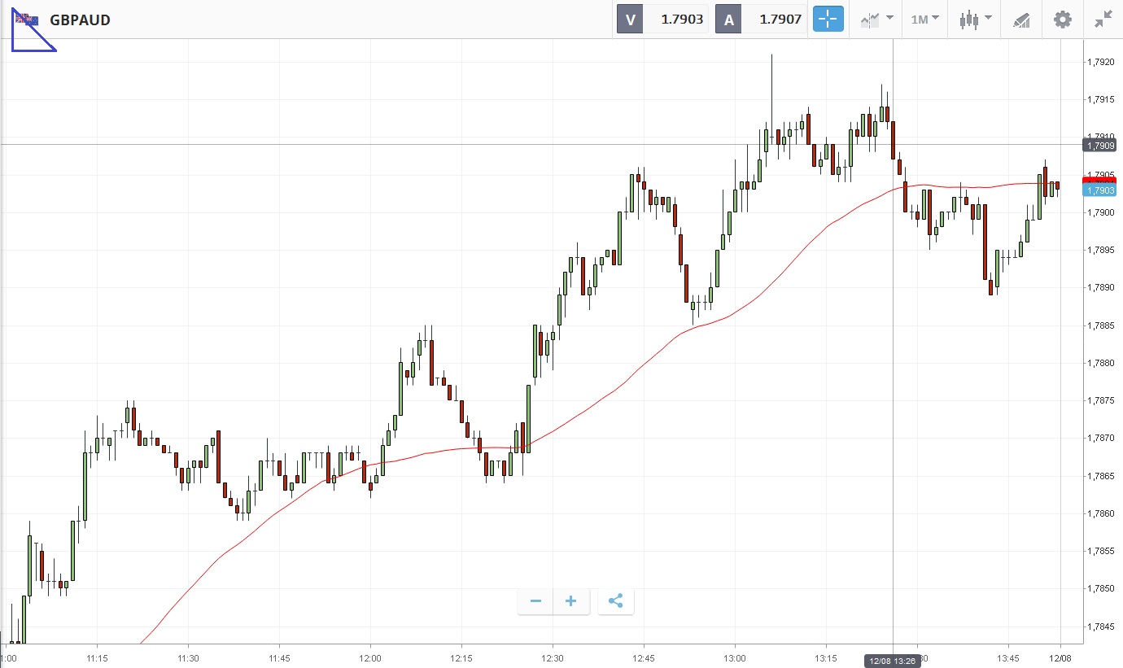Expand the 1M timeframe dropdown
The width and height of the screenshot is (1123, 668).
pos(924,20)
